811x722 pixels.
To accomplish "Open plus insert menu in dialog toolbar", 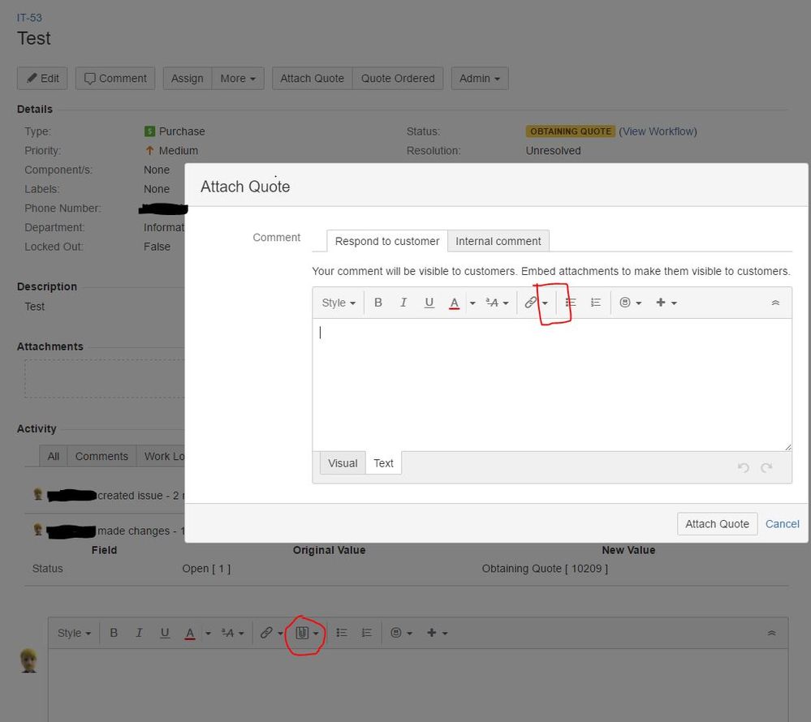I will [666, 303].
